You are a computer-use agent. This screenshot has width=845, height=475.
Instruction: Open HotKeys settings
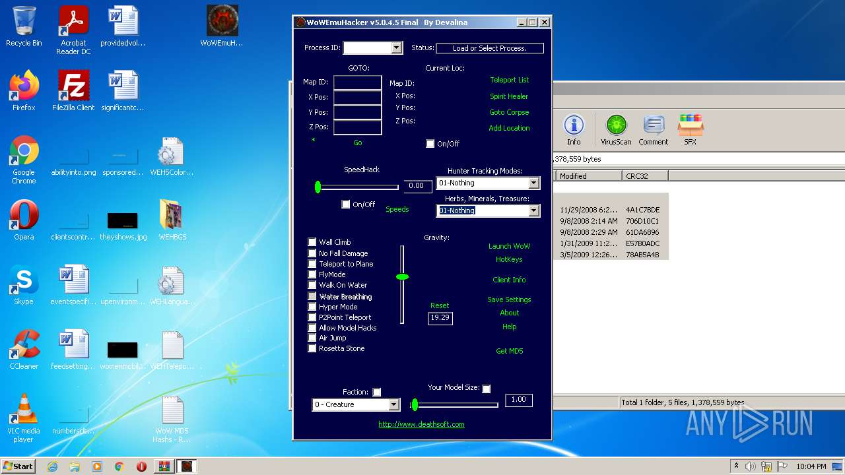(x=509, y=259)
